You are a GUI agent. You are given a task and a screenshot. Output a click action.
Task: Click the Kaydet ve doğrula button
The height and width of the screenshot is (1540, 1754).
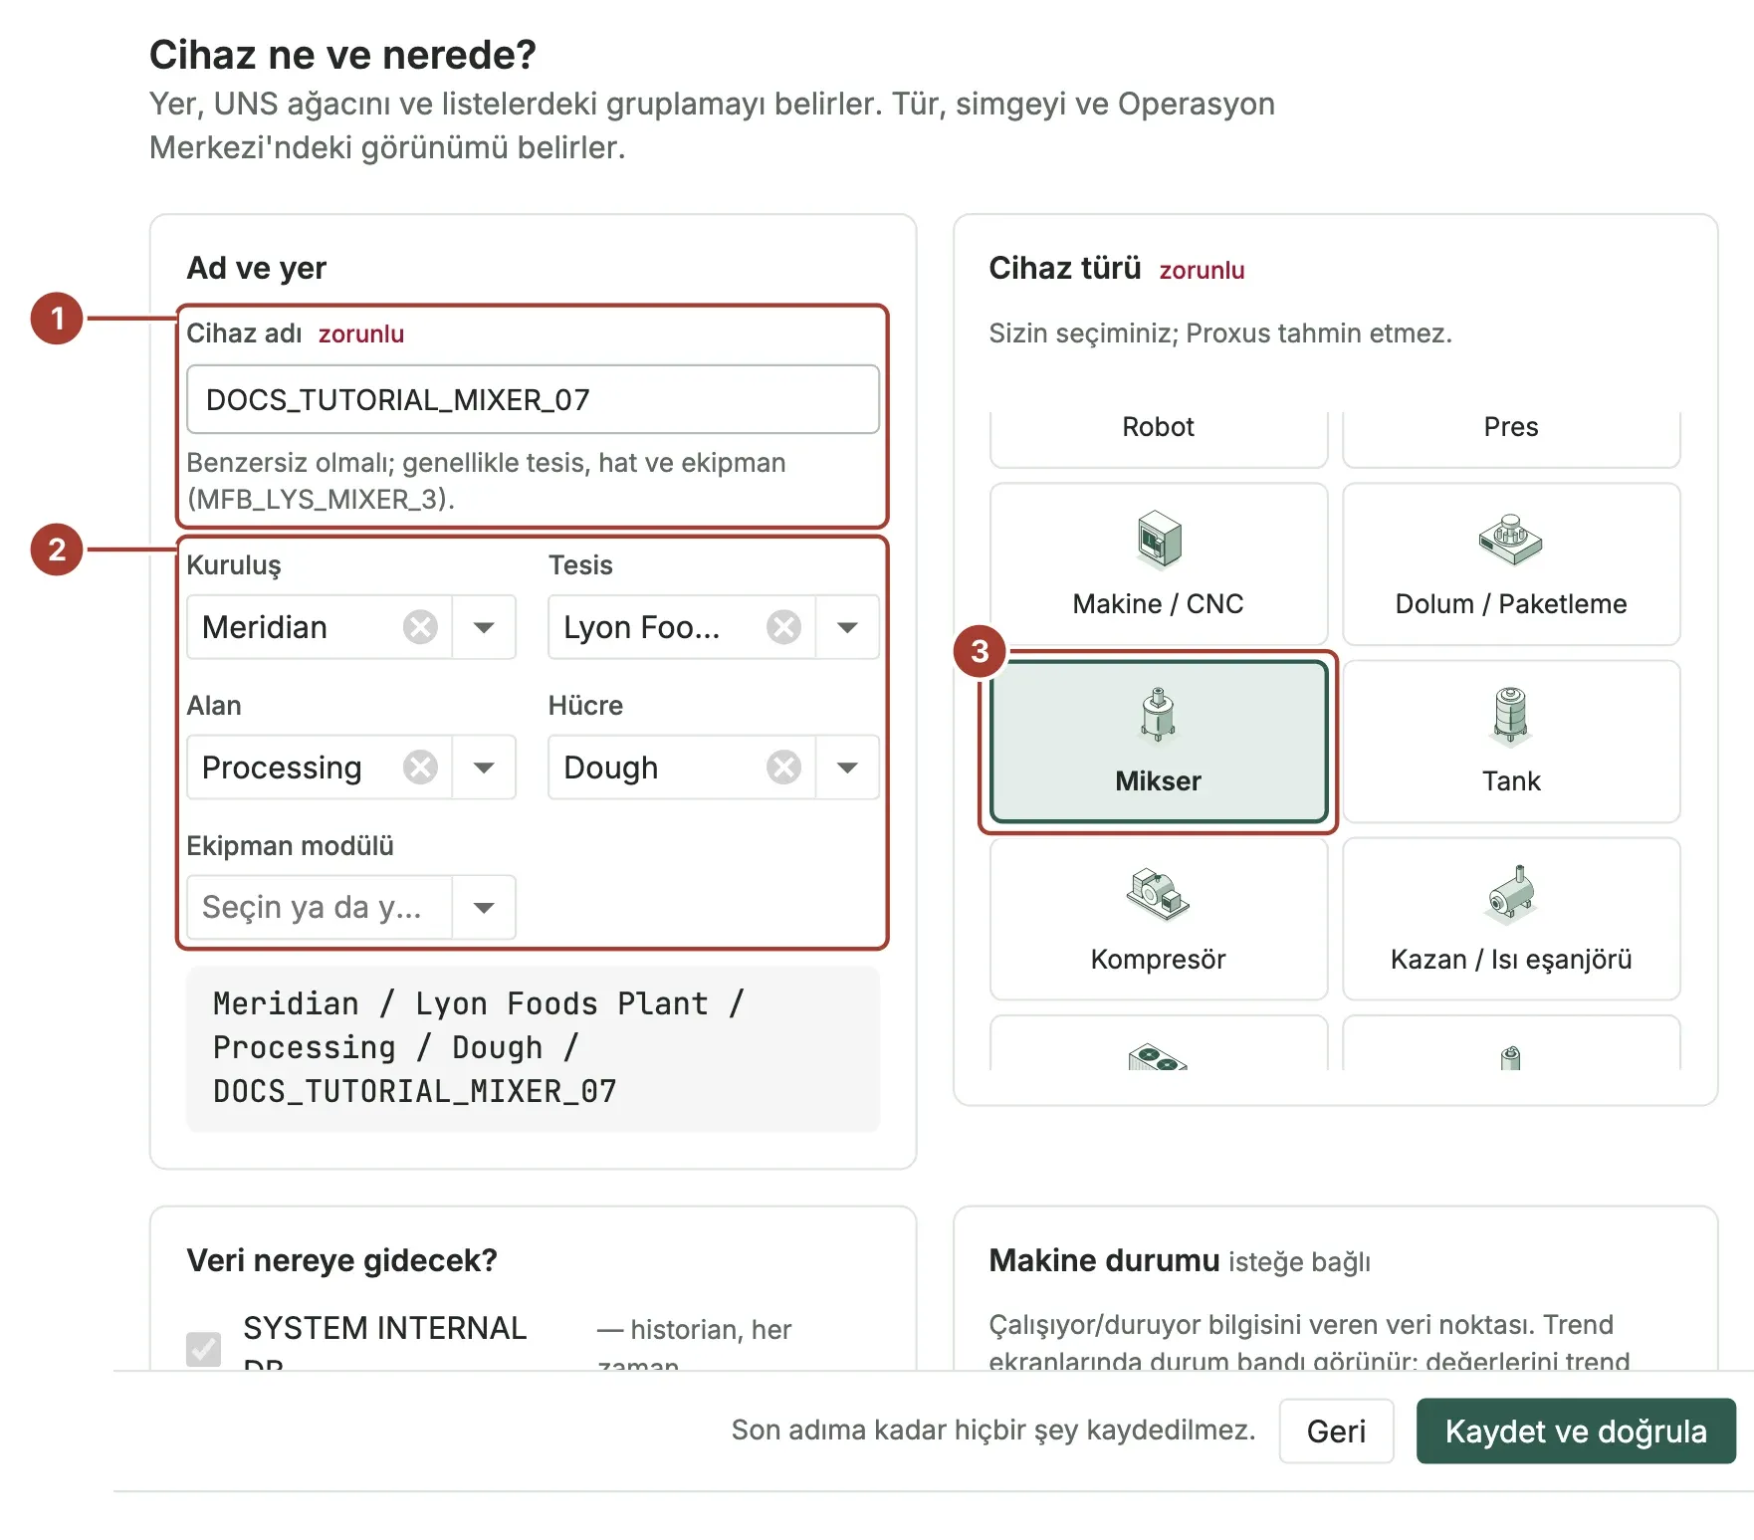[1576, 1430]
